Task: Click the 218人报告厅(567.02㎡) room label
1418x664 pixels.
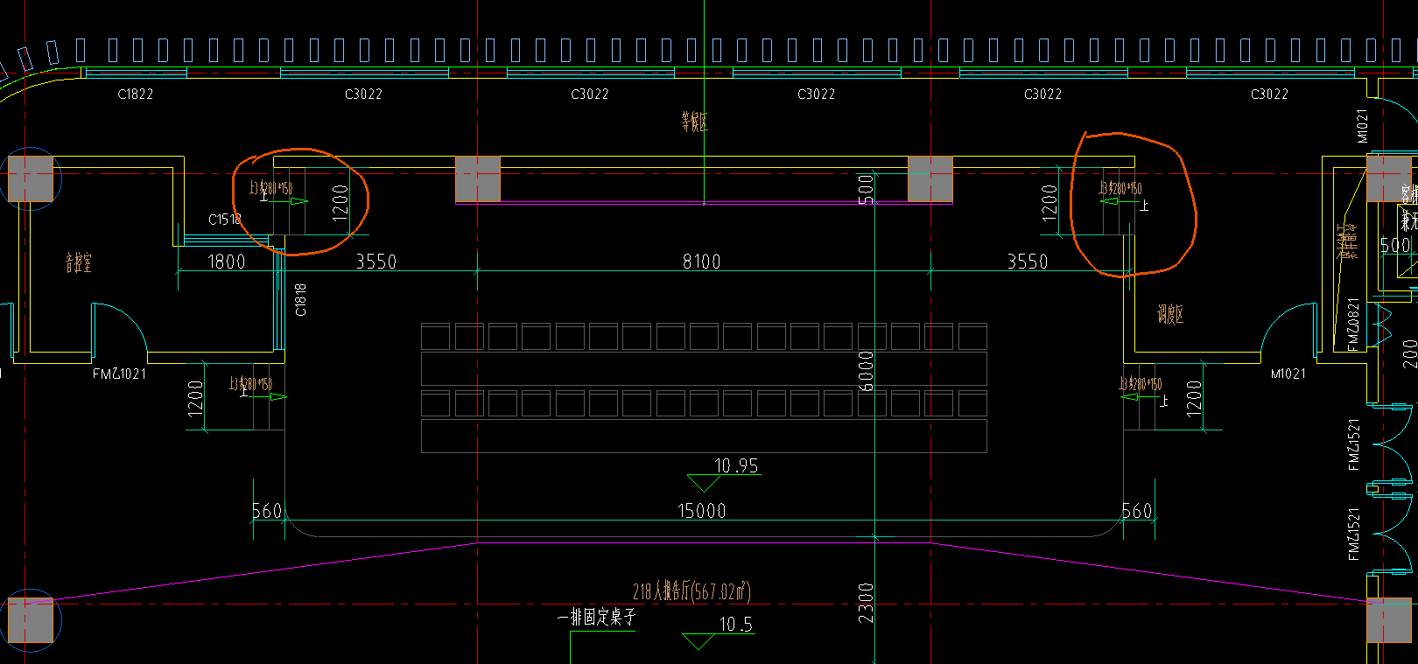Action: click(x=691, y=592)
